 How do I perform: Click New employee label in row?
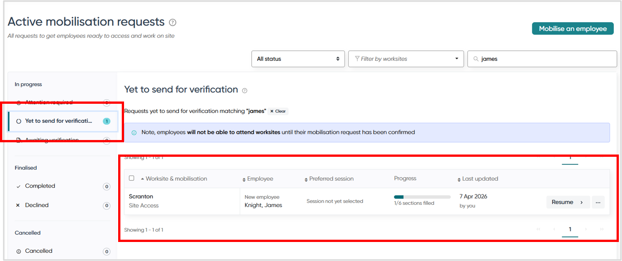point(262,197)
